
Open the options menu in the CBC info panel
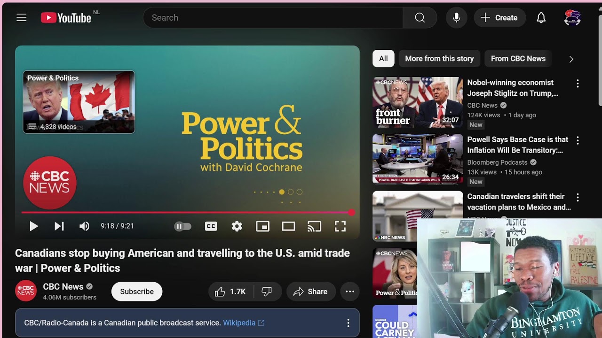348,323
